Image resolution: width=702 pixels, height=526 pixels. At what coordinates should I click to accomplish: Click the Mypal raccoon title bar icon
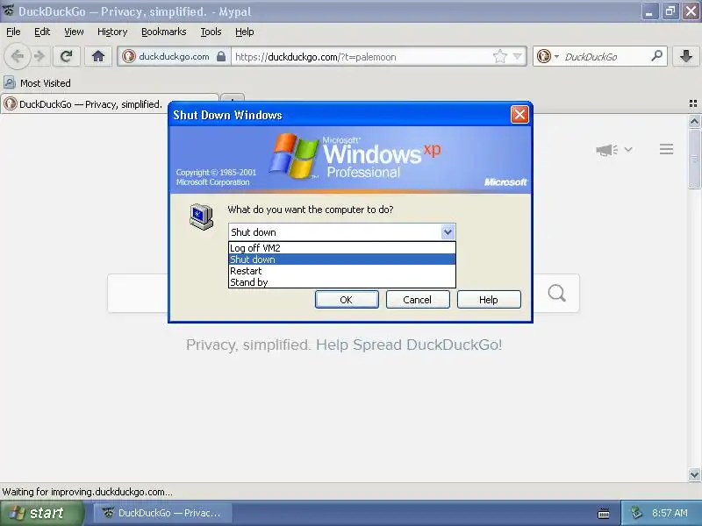[9, 11]
